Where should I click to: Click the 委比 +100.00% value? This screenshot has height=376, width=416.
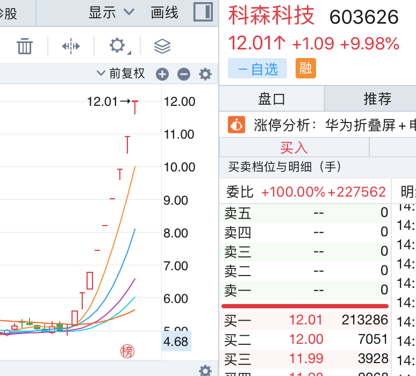point(293,192)
